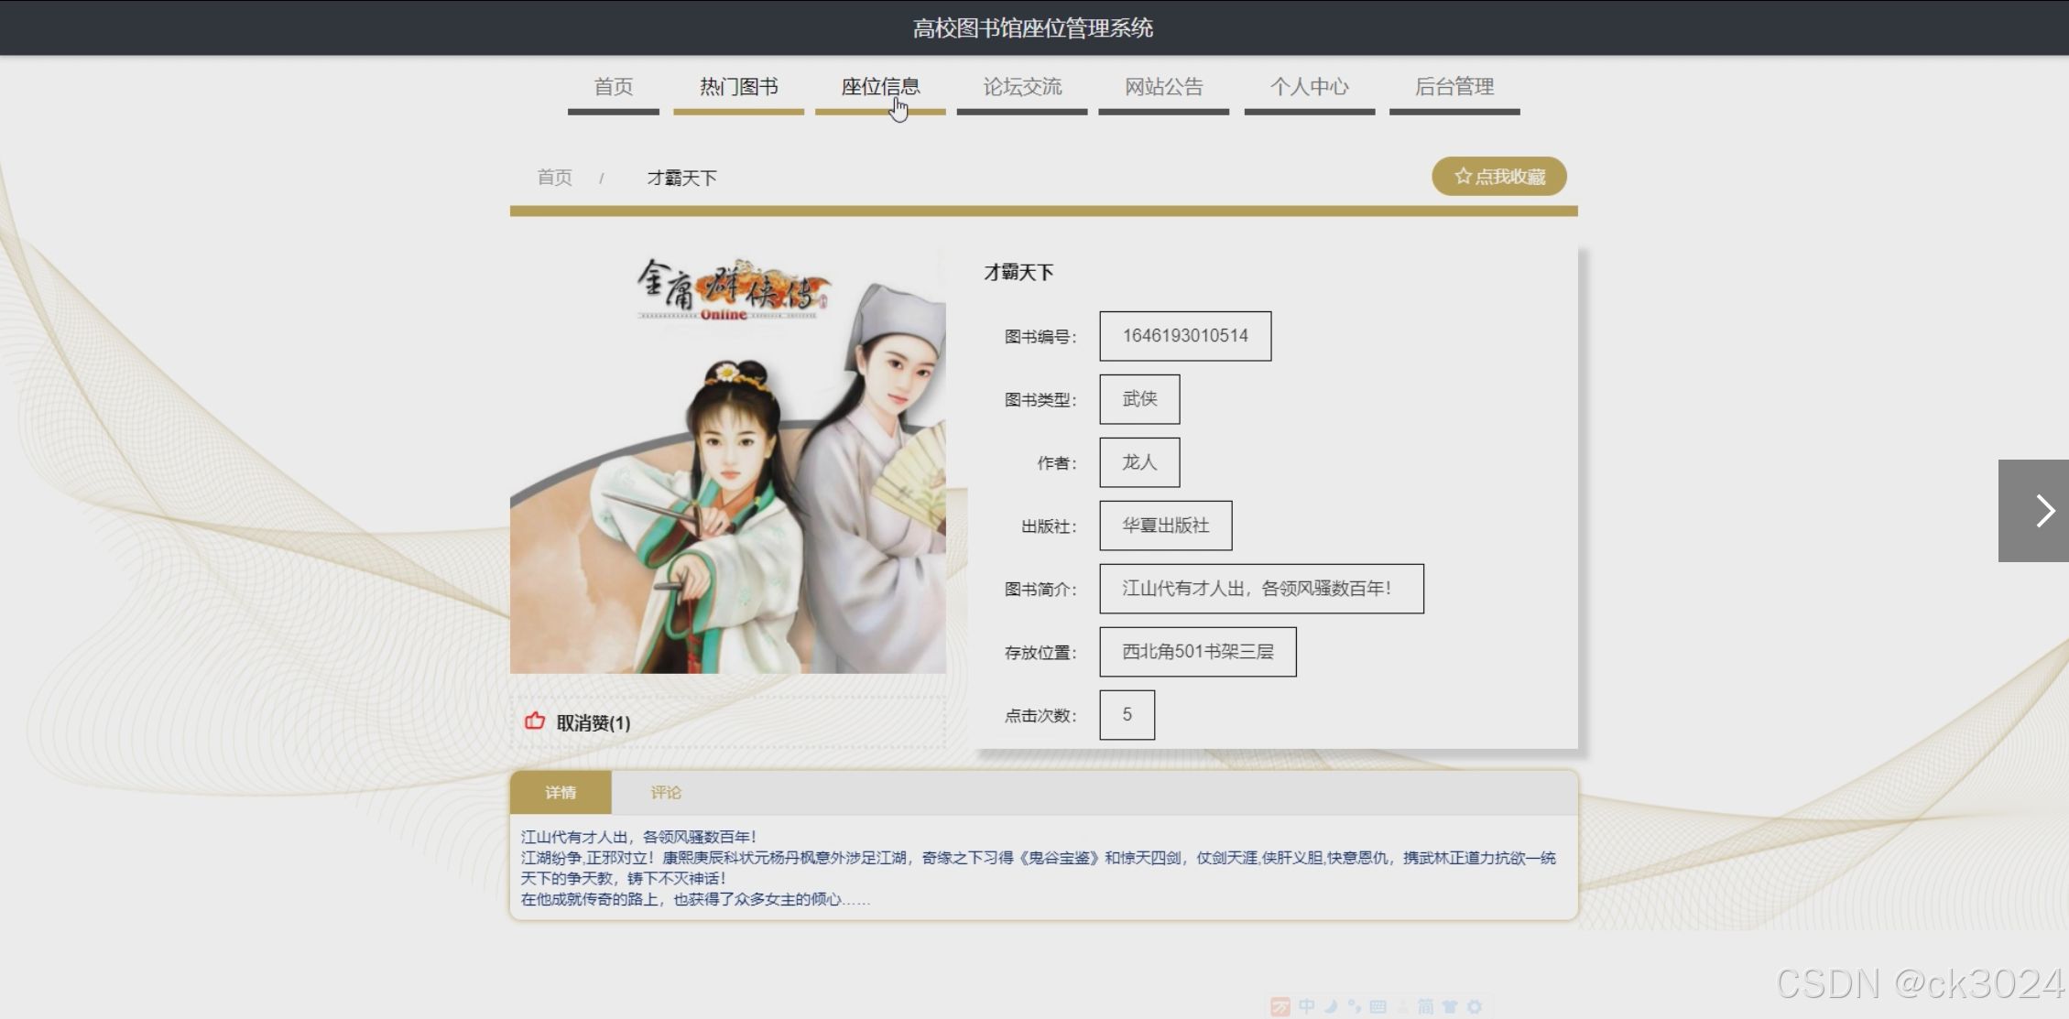Open the 个人中心 page
Viewport: 2069px width, 1019px height.
(x=1309, y=87)
